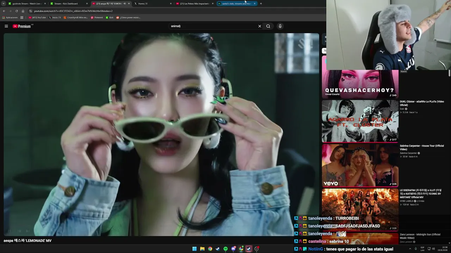The width and height of the screenshot is (451, 253).
Task: Open the Las Peleas Más Impactantes tab
Action: point(194,4)
